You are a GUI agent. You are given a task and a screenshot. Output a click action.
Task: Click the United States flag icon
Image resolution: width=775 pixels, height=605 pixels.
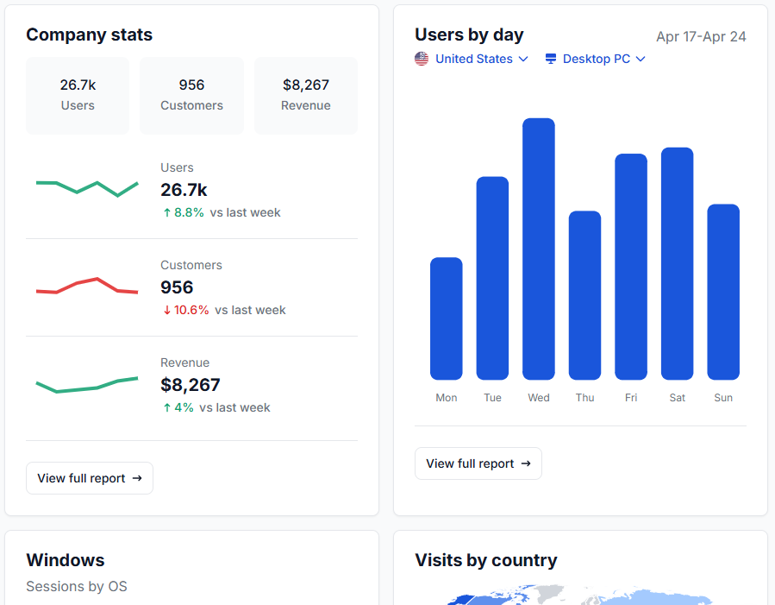(x=422, y=59)
